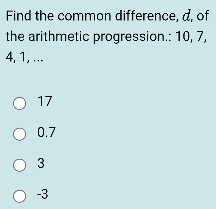Click the answer label "0.7"
This screenshot has width=216, height=209.
[x=47, y=133]
